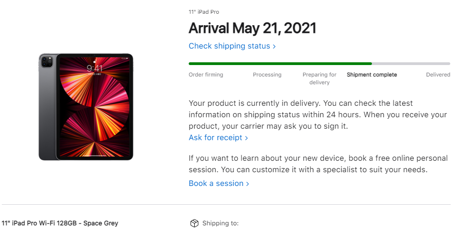475x229 pixels.
Task: Click the product in delivery status paragraph
Action: coord(318,114)
